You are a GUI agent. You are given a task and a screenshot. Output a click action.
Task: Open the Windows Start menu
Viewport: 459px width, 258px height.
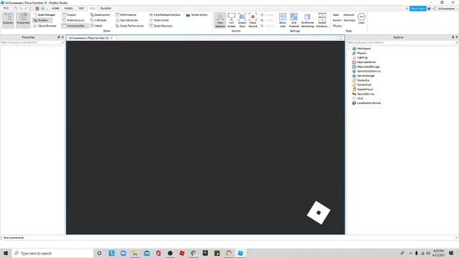coord(6,253)
